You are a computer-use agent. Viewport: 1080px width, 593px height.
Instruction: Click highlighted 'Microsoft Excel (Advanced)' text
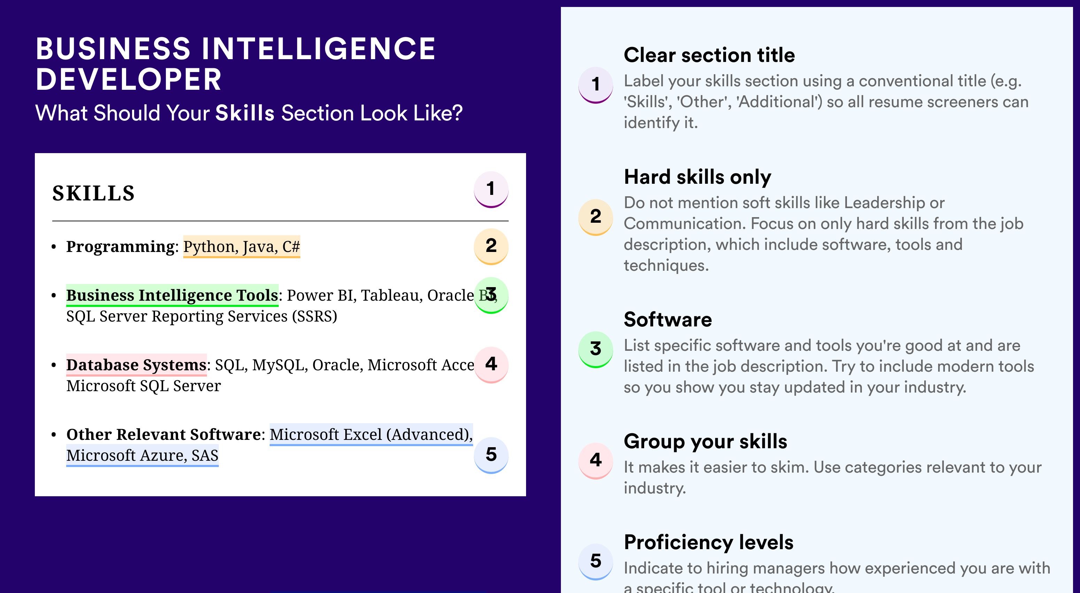pos(371,434)
